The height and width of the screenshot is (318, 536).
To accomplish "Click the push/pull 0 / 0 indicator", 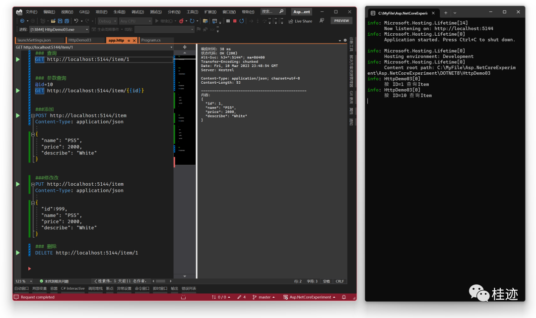I will pos(221,297).
